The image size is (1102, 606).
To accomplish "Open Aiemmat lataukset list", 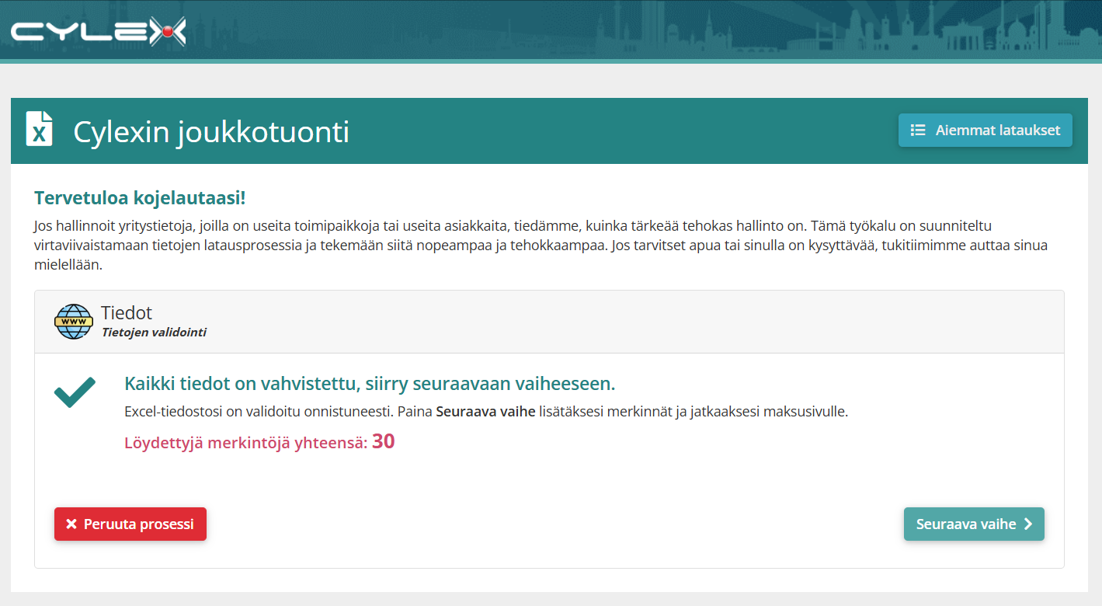I will click(986, 131).
